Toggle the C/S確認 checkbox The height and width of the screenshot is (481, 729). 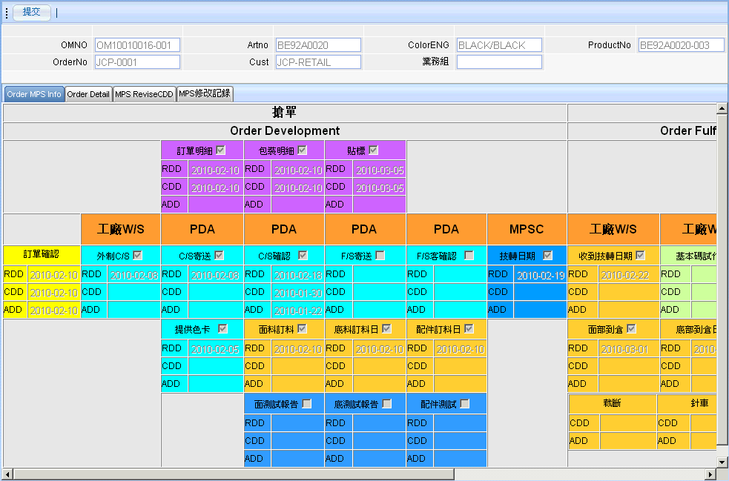303,255
